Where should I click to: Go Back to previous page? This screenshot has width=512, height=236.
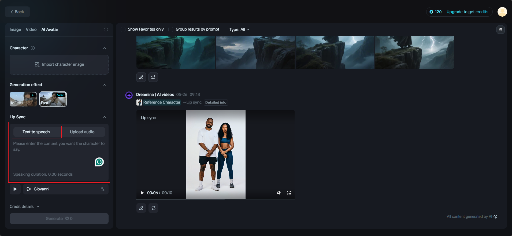click(17, 12)
